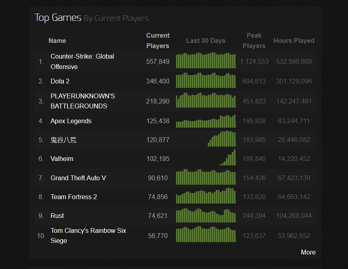Open the Apex Legends entry

[71, 121]
